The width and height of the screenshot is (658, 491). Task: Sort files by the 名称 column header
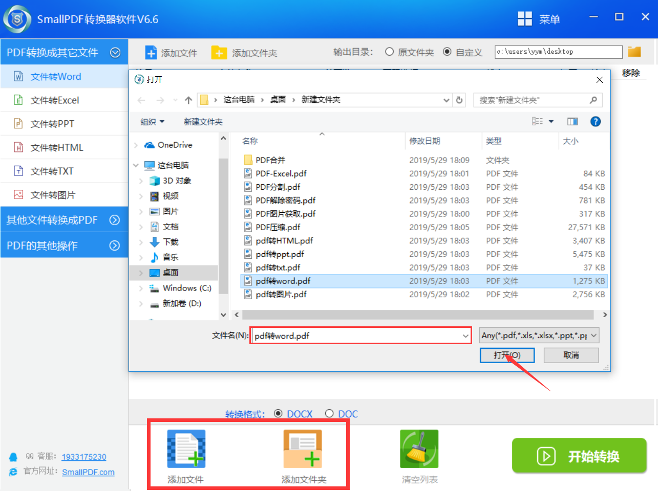pyautogui.click(x=250, y=141)
